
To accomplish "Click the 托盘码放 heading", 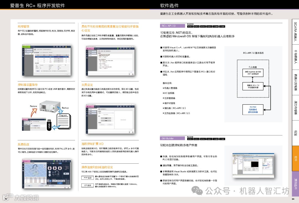I will [24, 145].
